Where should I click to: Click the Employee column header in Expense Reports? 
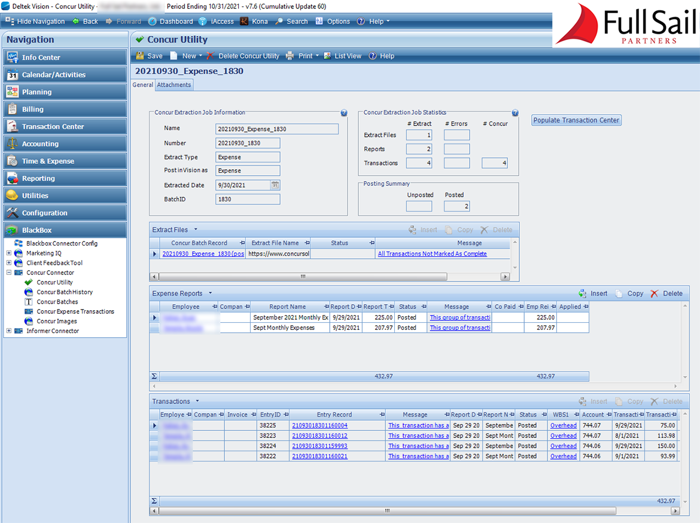(x=185, y=307)
